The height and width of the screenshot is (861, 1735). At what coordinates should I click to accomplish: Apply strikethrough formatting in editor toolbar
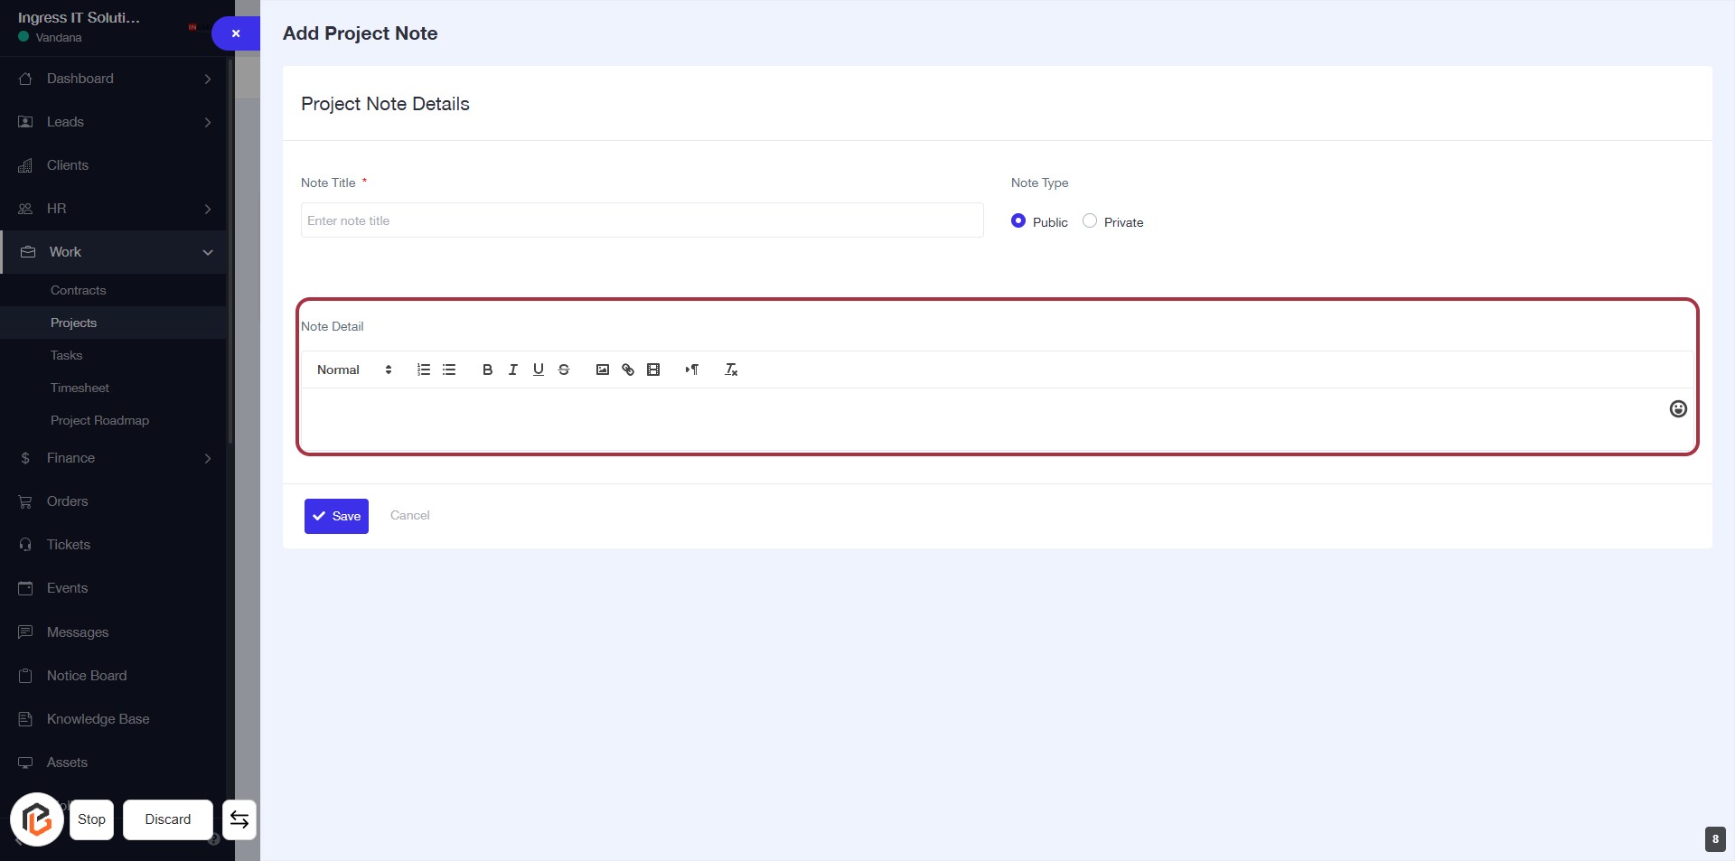coord(564,370)
